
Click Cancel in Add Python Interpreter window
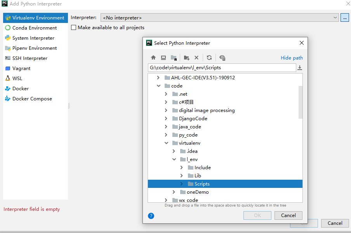click(x=335, y=223)
